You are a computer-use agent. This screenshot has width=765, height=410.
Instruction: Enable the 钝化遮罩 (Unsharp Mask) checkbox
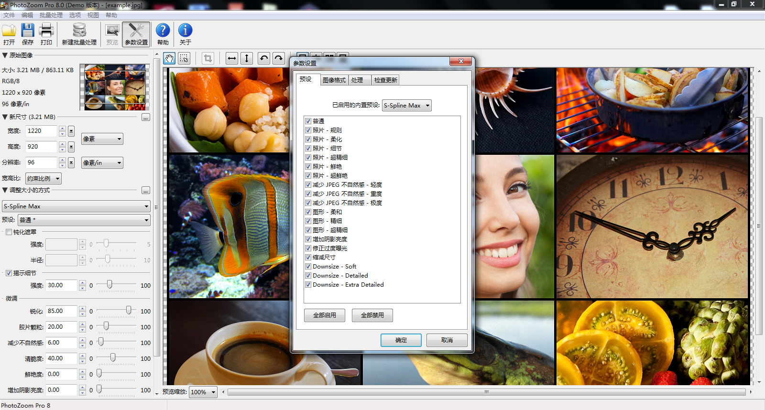[x=9, y=232]
